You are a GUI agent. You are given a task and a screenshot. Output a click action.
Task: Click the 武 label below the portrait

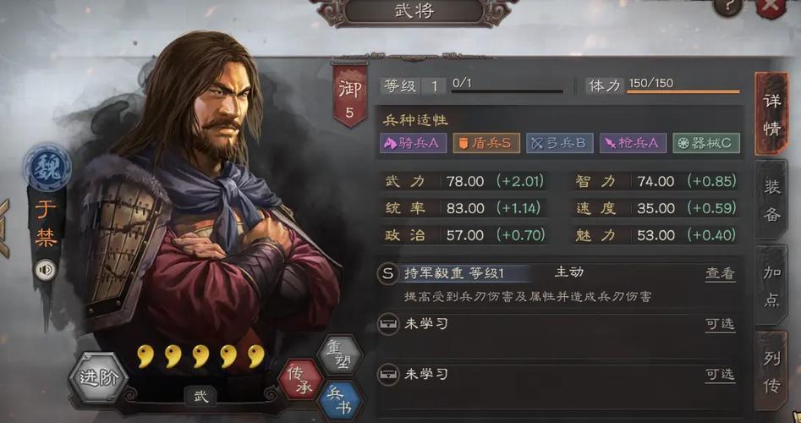click(200, 397)
